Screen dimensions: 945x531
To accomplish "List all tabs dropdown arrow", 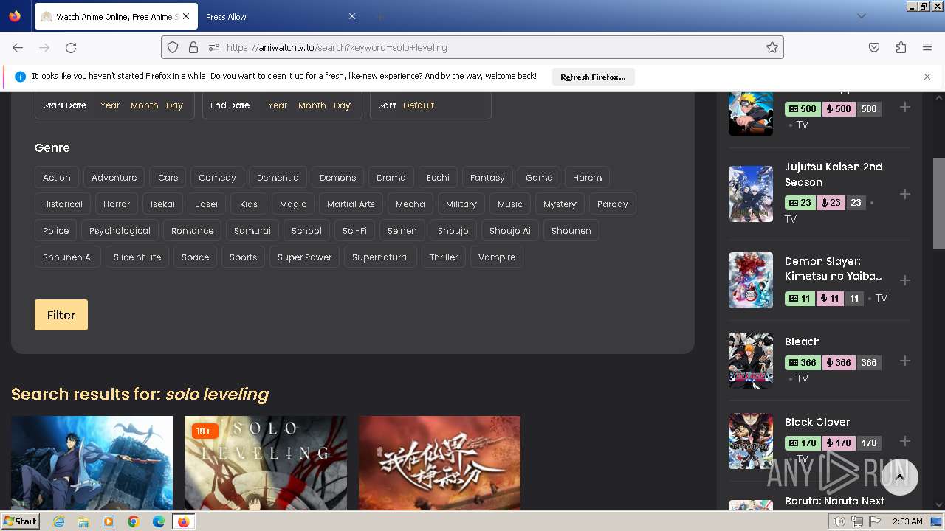I will [862, 16].
